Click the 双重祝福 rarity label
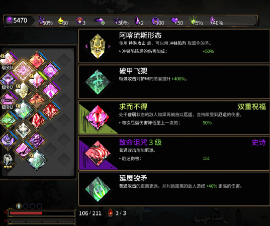This screenshot has width=270, height=226. click(251, 106)
